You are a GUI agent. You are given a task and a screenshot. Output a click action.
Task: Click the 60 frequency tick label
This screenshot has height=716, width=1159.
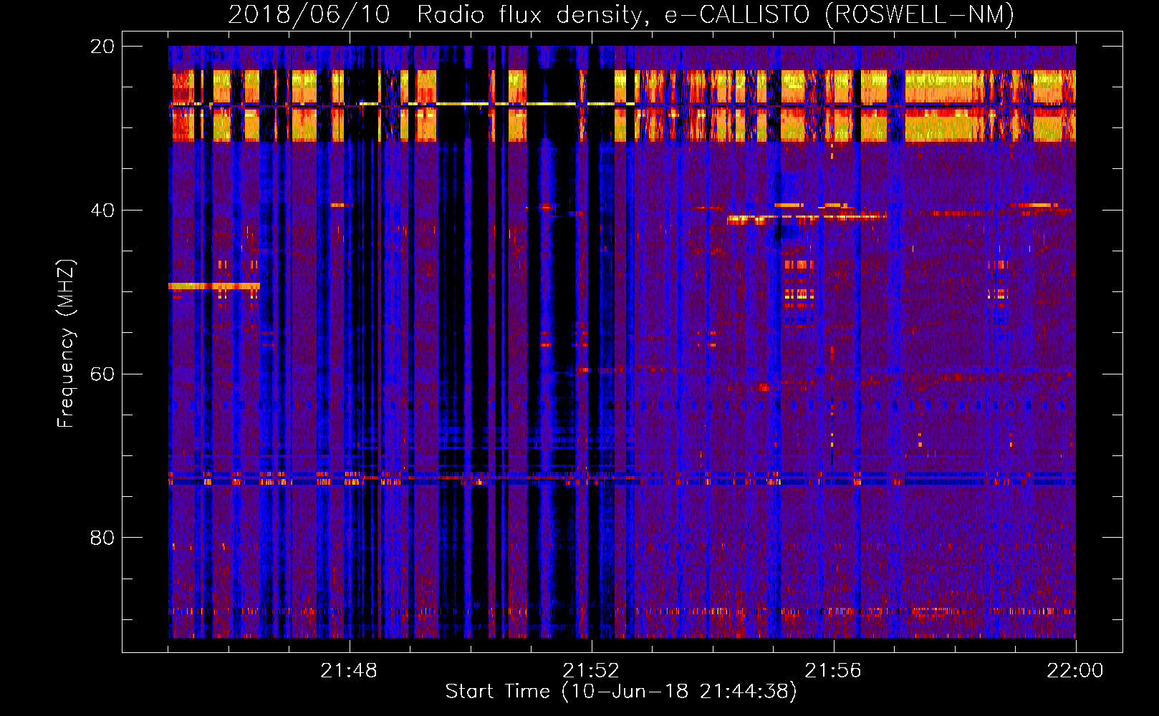(102, 374)
